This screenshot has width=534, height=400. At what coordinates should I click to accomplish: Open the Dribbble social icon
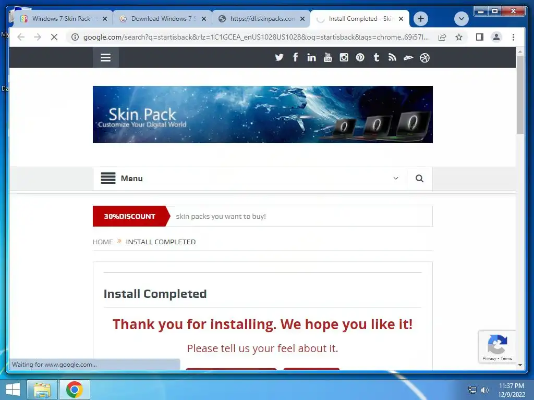(424, 58)
